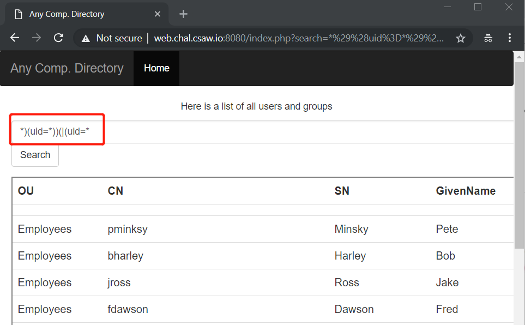Go back to the previous page

tap(15, 38)
